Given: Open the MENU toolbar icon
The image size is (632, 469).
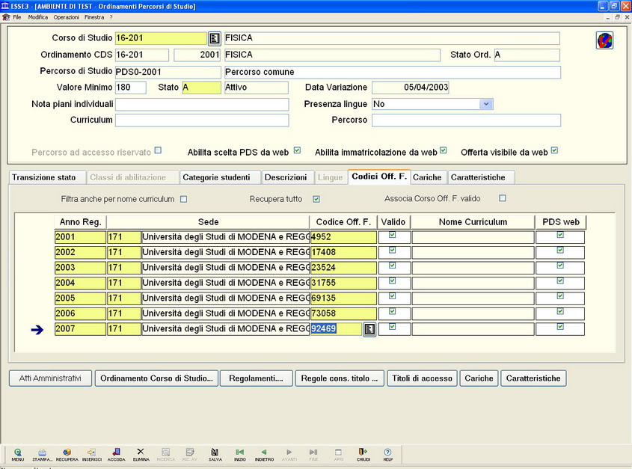Looking at the screenshot, I should tap(18, 455).
